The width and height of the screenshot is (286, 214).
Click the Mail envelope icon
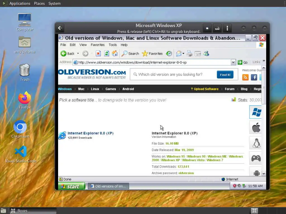179,53
